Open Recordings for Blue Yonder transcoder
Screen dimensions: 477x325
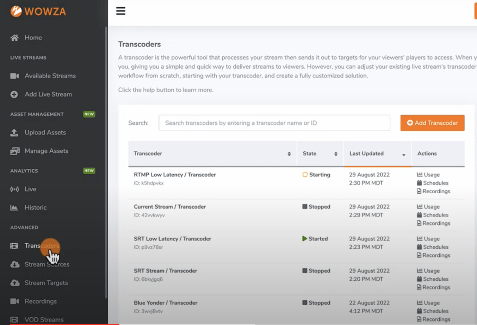point(433,319)
